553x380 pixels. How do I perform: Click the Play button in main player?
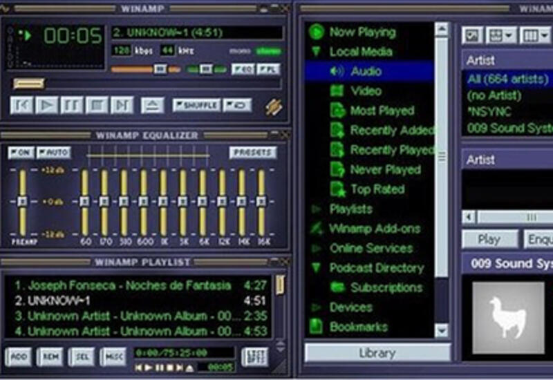(46, 105)
